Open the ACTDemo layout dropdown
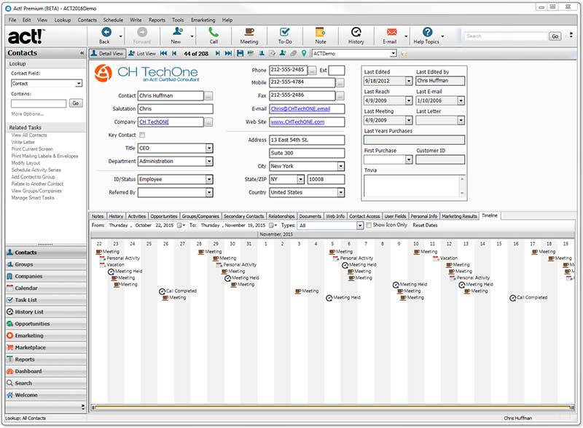583x428 pixels. pyautogui.click(x=394, y=54)
